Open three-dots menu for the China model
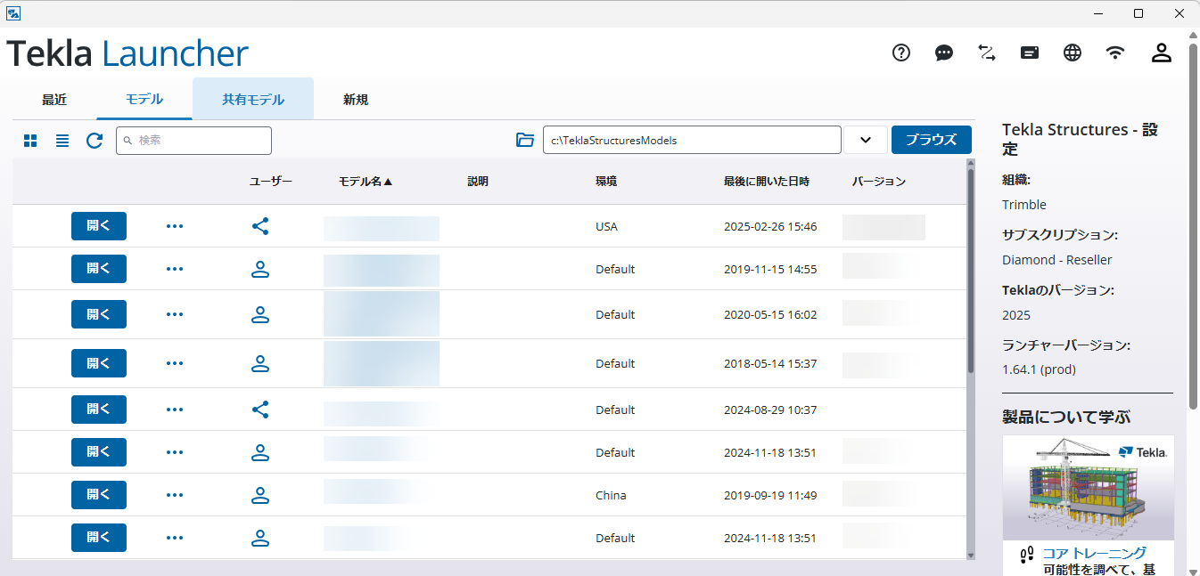The height and width of the screenshot is (576, 1200). (175, 495)
